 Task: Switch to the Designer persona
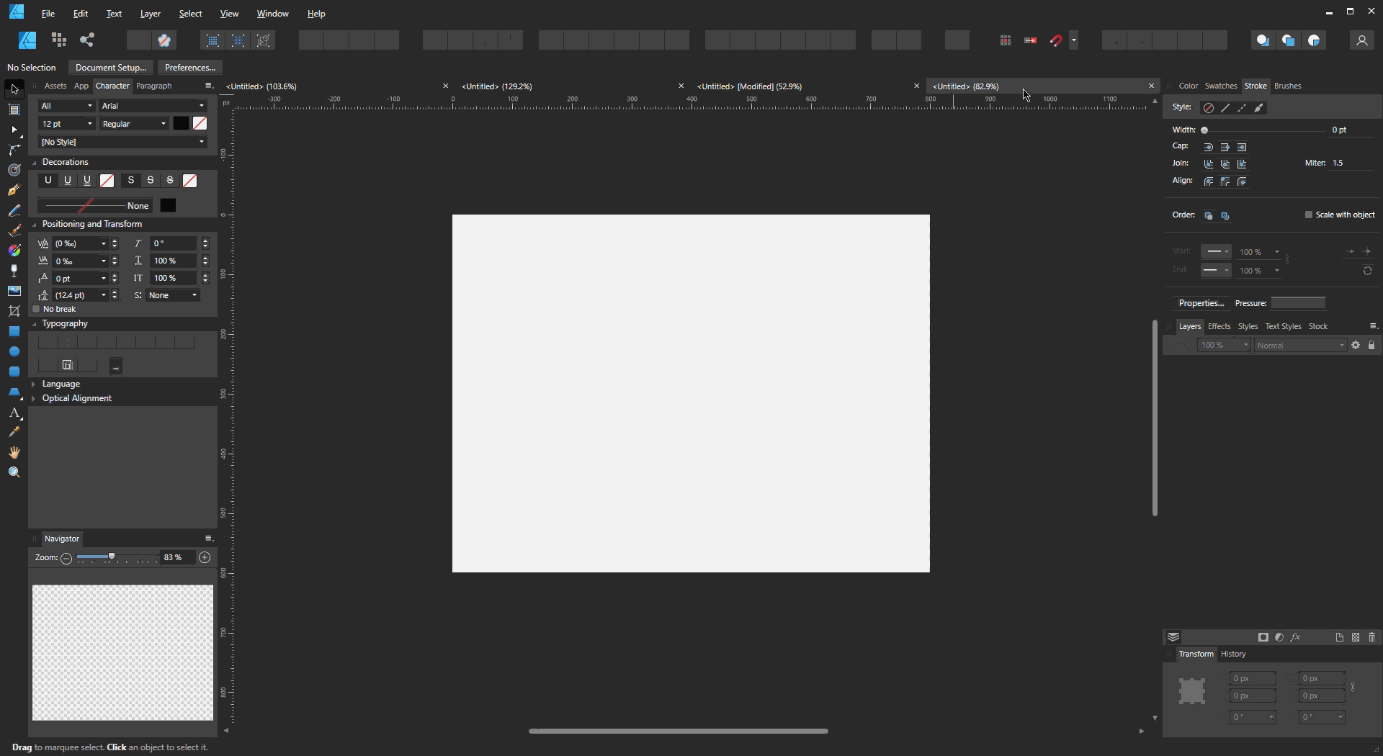(27, 40)
